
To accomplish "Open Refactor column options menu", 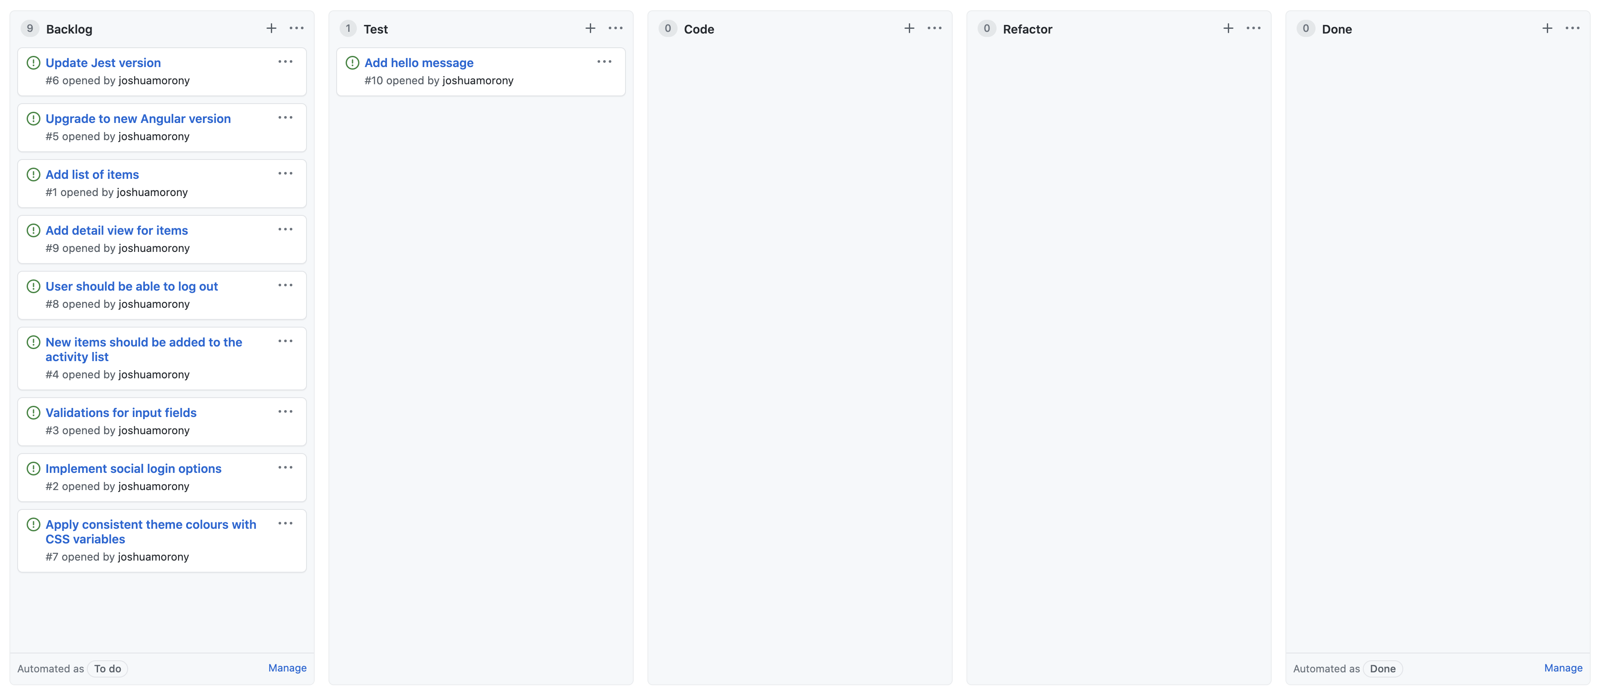I will click(x=1254, y=28).
